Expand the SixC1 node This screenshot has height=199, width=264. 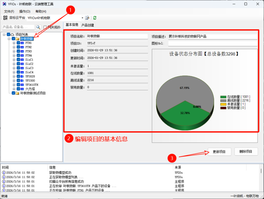14,60
